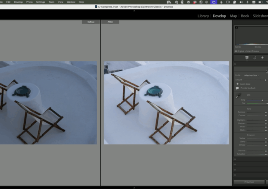Toggle the last collapsed panel's eye icon above Previous
The height and width of the screenshot is (189, 268).
click(235, 174)
